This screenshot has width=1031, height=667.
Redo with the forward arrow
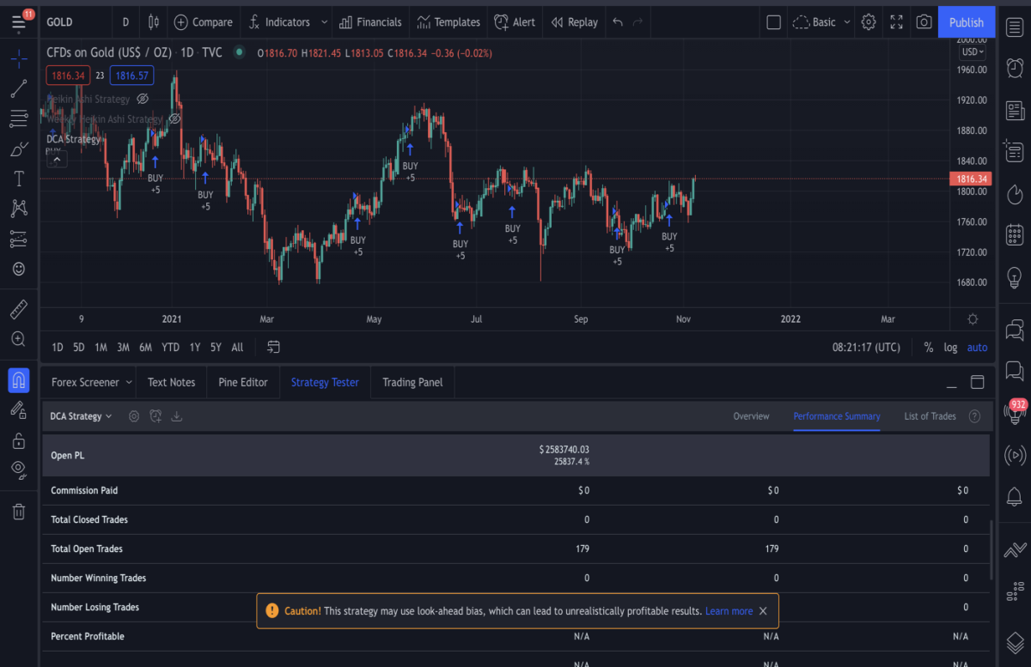click(x=638, y=22)
